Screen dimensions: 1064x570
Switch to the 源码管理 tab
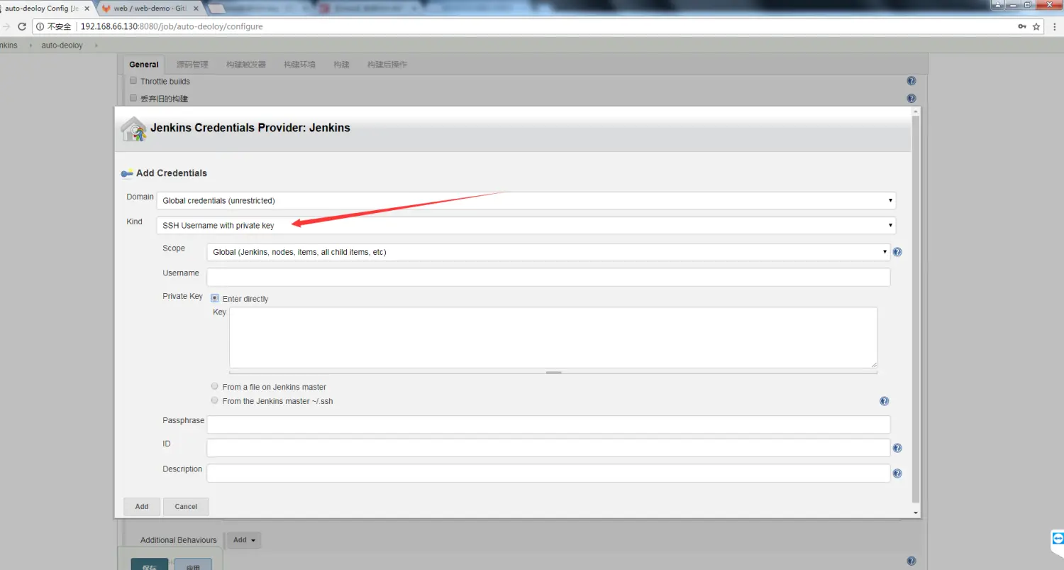(x=192, y=65)
